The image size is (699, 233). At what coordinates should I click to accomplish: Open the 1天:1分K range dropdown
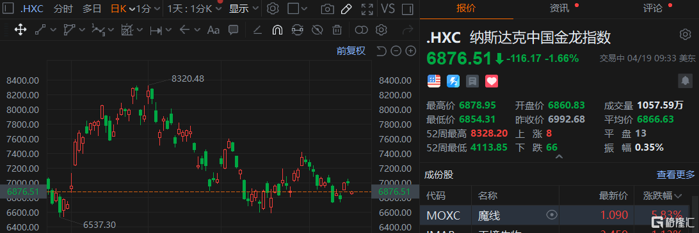point(194,8)
